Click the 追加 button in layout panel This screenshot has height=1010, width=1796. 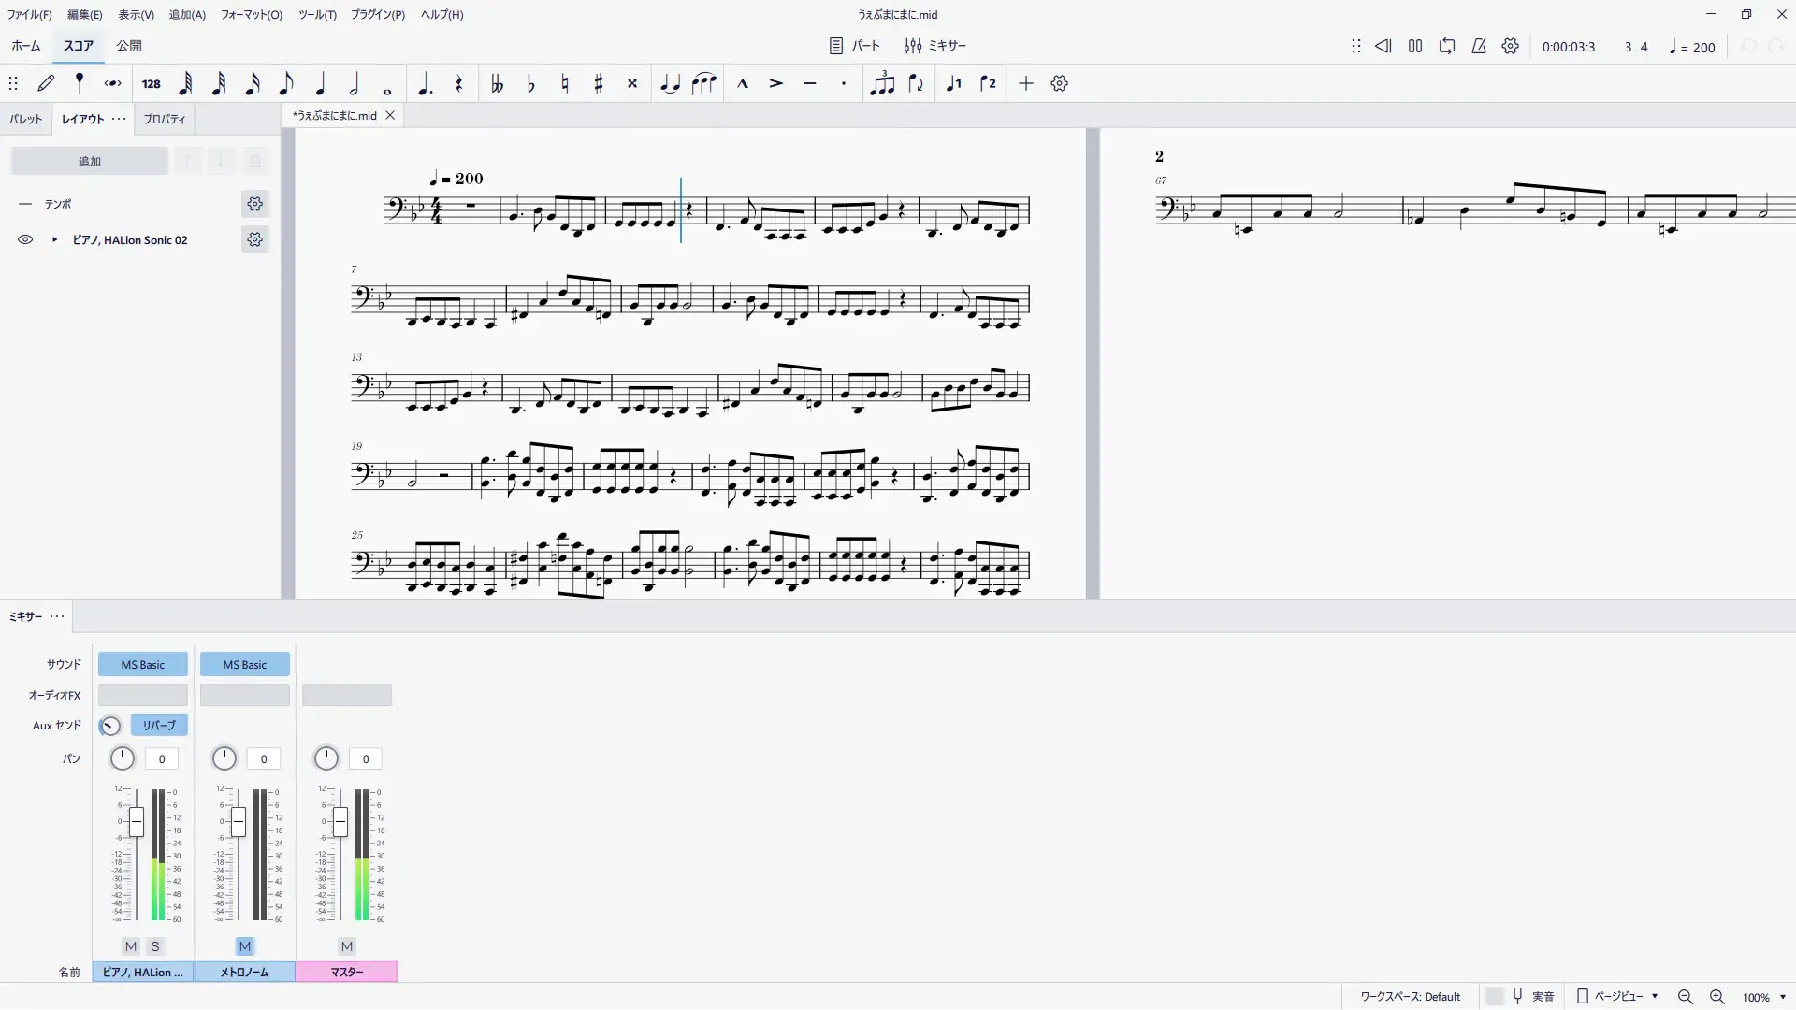click(90, 162)
